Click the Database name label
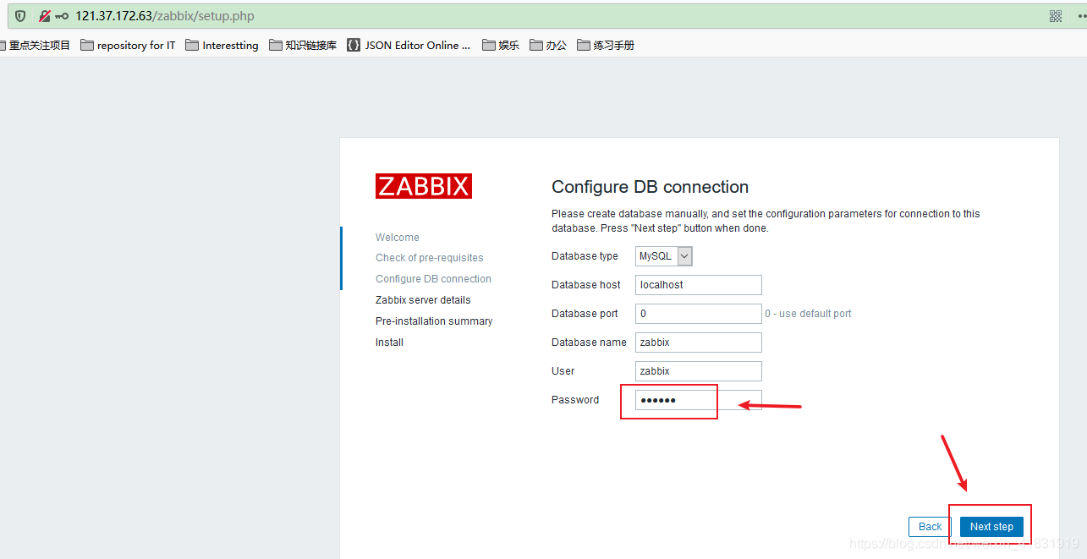The width and height of the screenshot is (1087, 559). tap(589, 343)
